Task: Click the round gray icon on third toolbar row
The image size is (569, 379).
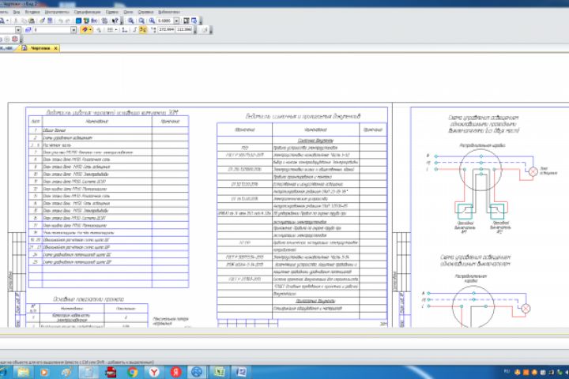Action: pos(7,39)
